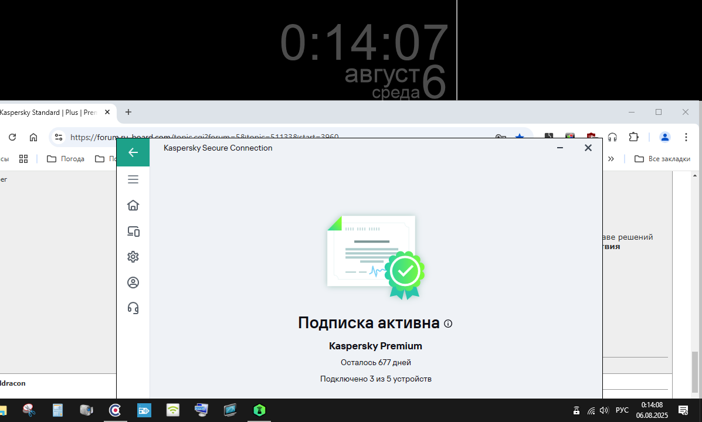702x422 pixels.
Task: Open the Chrome profile avatar
Action: pyautogui.click(x=665, y=137)
